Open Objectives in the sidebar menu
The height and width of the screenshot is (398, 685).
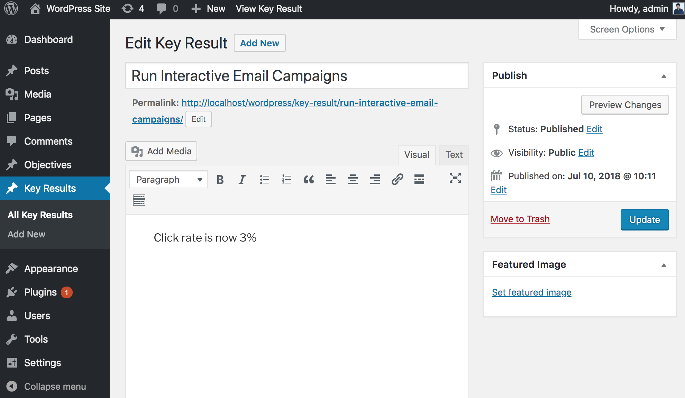48,165
